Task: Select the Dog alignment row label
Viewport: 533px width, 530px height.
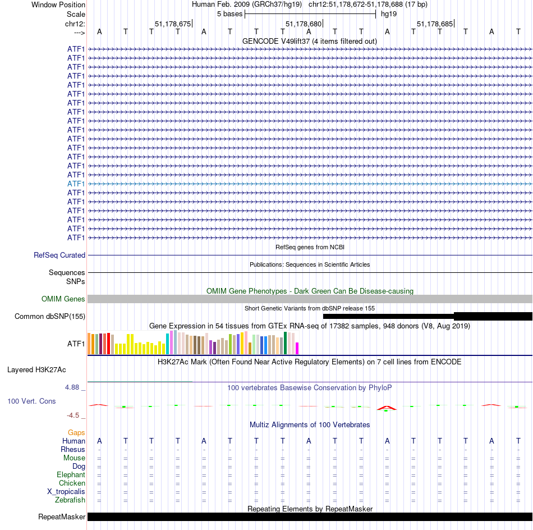Action: (x=79, y=467)
